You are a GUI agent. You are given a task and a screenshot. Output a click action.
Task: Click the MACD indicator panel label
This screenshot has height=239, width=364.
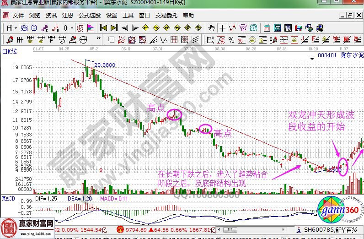8,198
